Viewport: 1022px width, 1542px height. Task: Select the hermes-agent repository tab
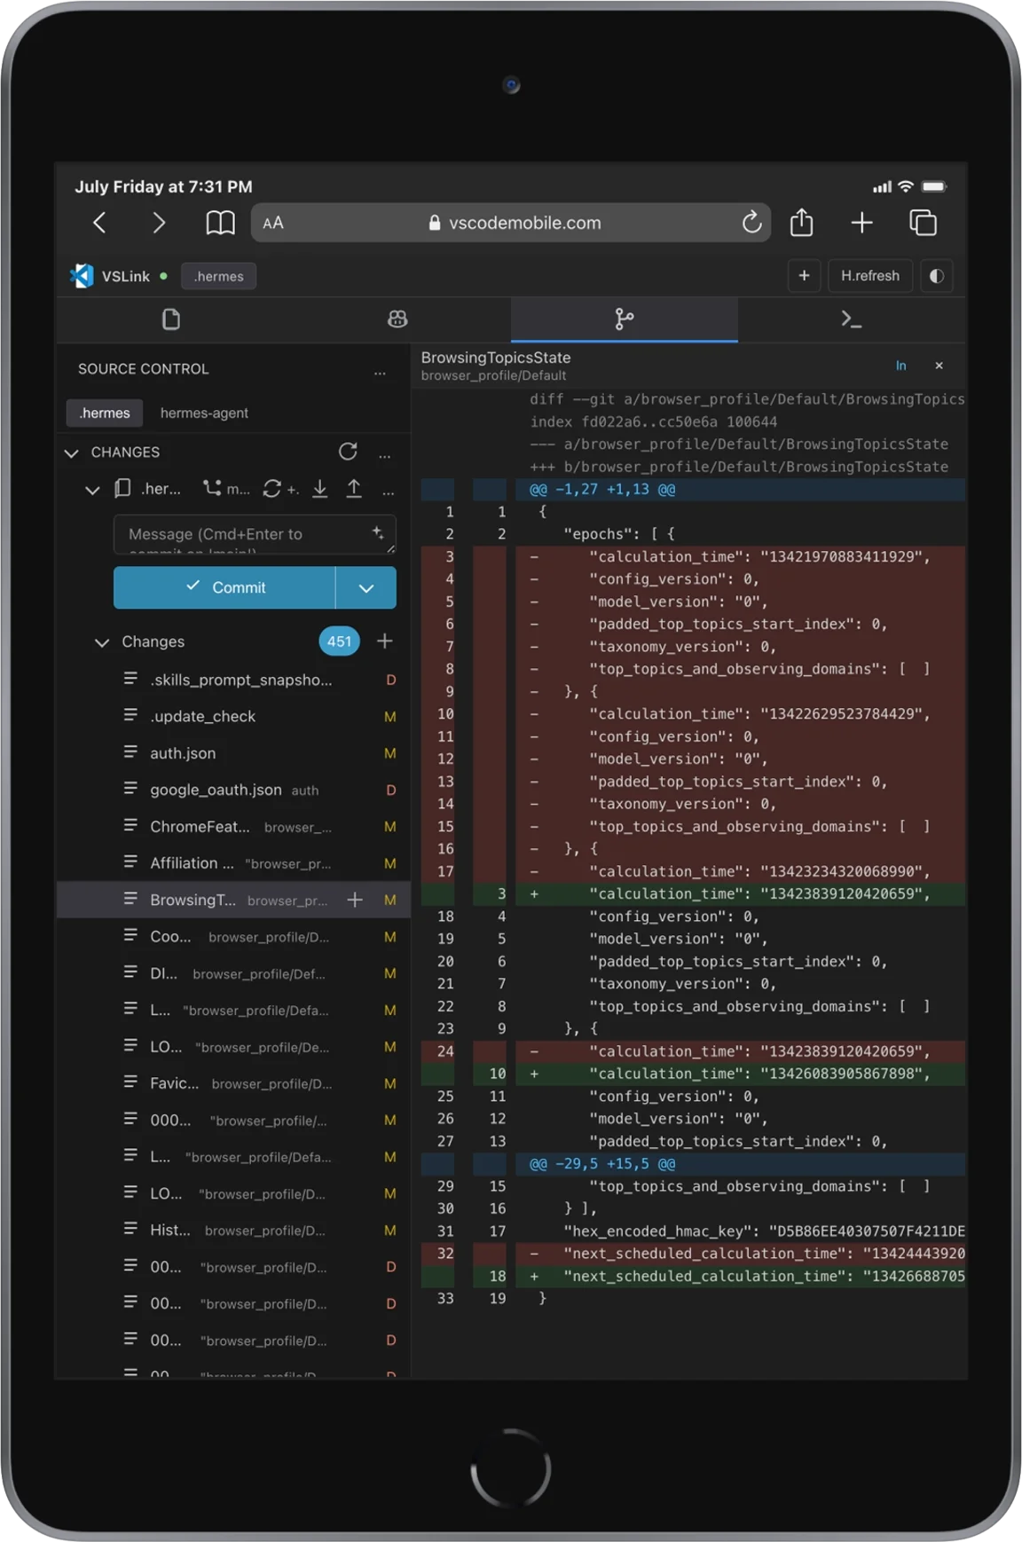(x=204, y=413)
